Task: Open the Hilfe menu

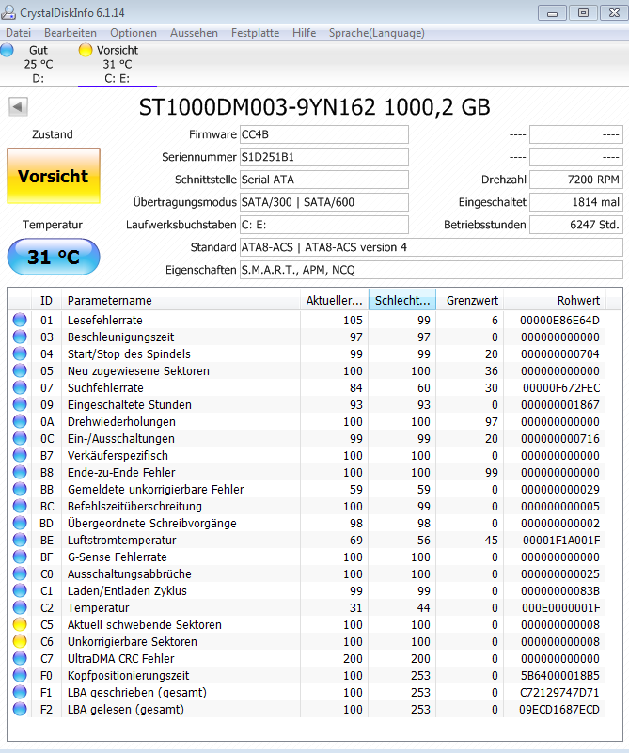Action: [304, 33]
